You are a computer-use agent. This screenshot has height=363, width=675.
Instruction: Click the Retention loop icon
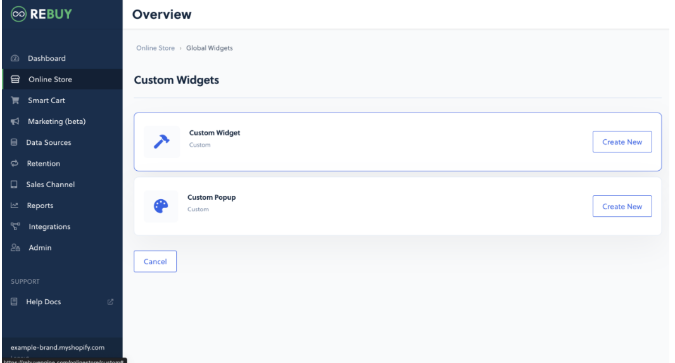pyautogui.click(x=14, y=164)
